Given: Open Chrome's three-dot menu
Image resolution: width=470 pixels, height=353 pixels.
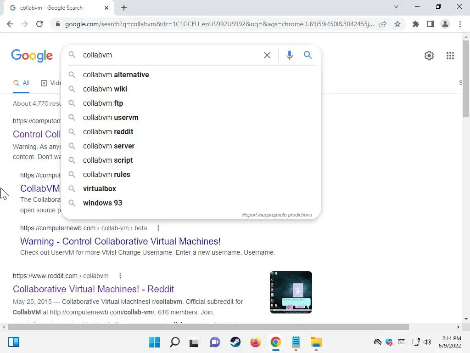Looking at the screenshot, I should (x=460, y=24).
